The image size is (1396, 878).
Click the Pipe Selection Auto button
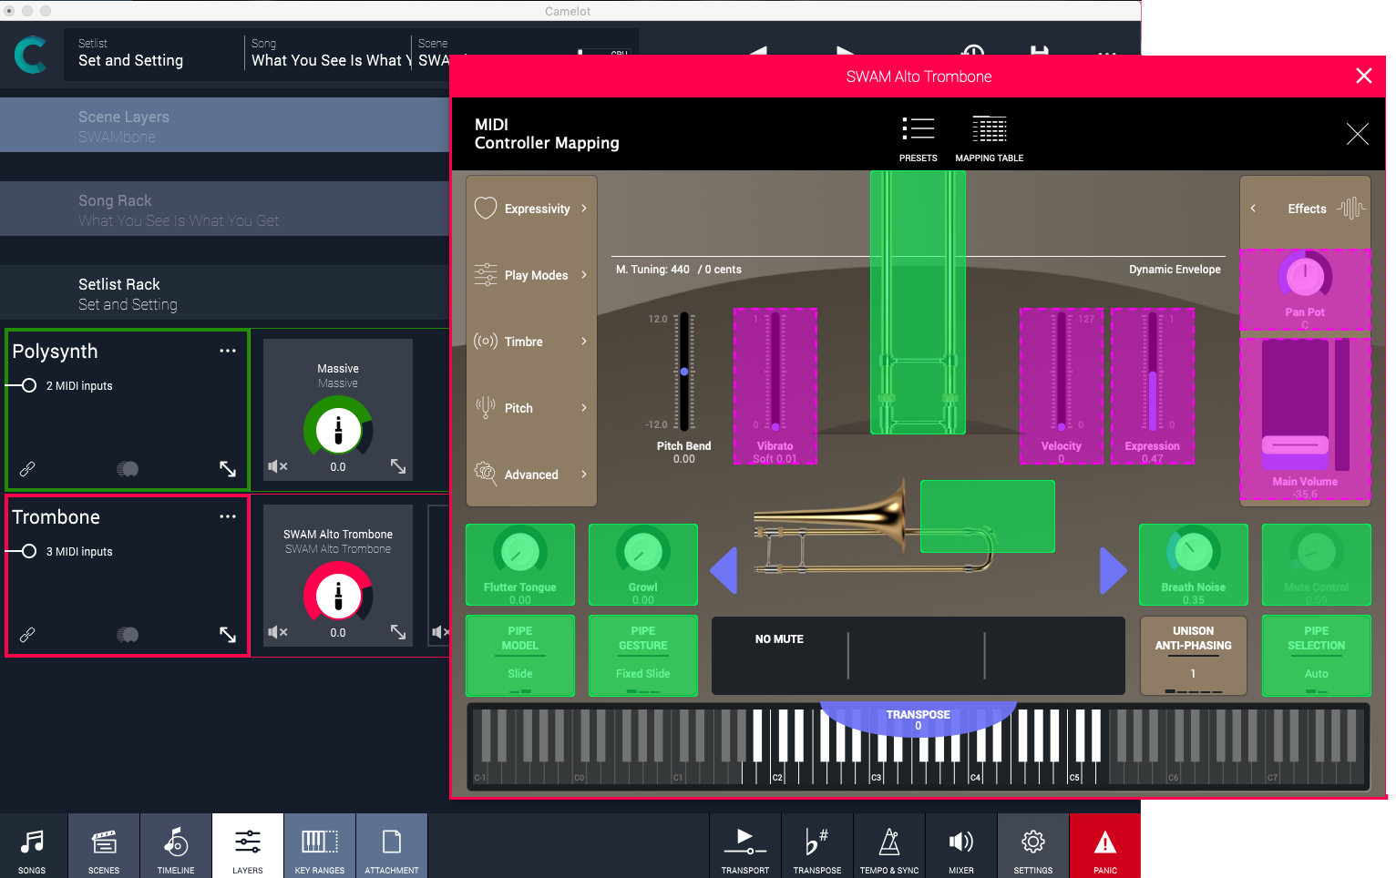pyautogui.click(x=1316, y=656)
